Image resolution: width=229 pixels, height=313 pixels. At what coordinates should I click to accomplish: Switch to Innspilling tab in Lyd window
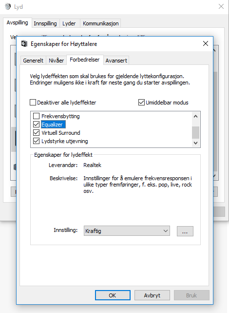click(45, 23)
